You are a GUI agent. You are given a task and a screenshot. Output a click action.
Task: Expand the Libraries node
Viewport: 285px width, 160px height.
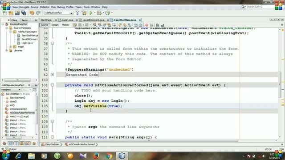tap(7, 50)
